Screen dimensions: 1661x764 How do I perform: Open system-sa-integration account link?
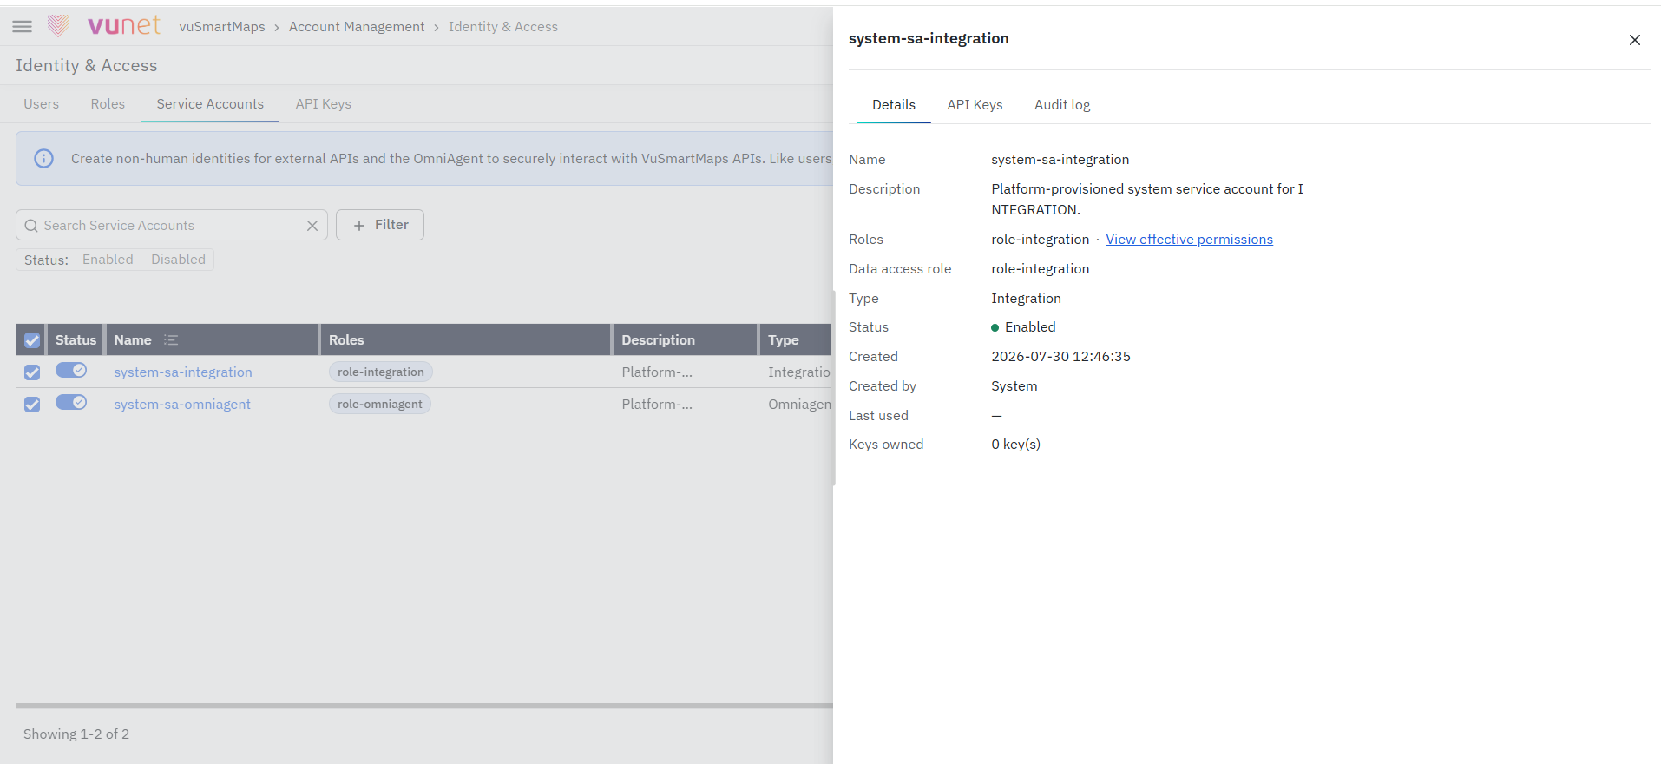(x=183, y=372)
